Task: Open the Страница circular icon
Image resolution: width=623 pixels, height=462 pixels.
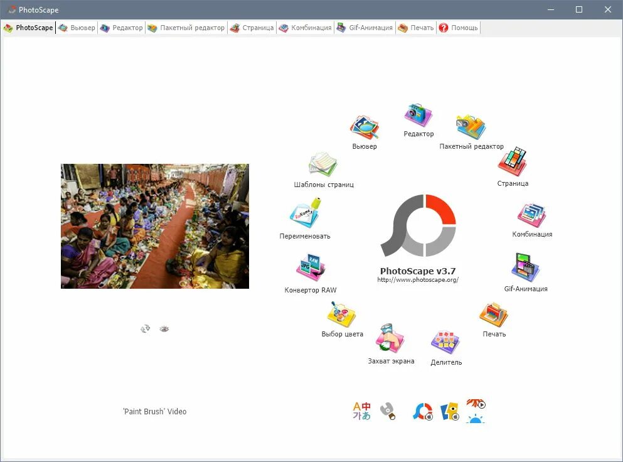Action: tap(513, 162)
